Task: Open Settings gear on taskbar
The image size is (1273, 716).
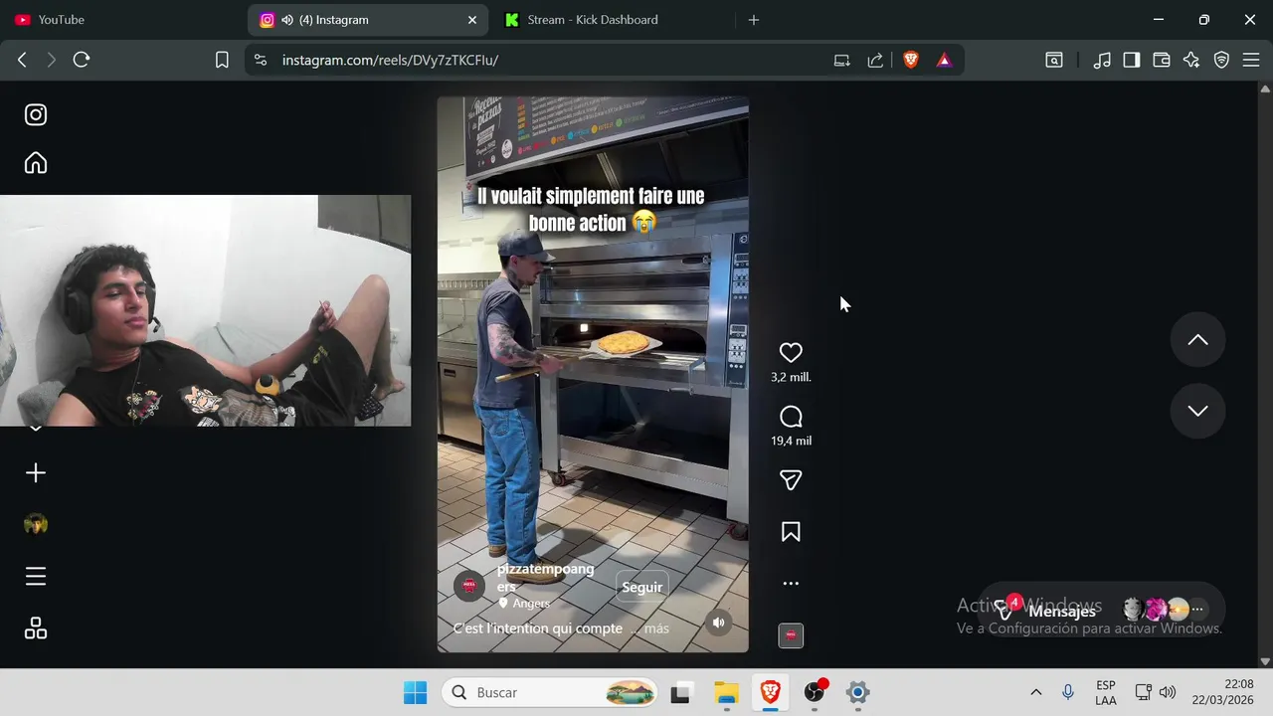Action: coord(858,692)
